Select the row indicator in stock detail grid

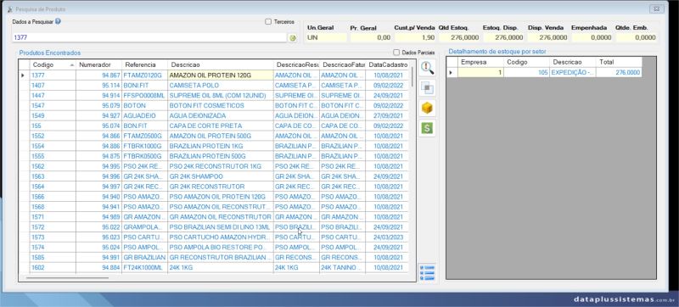(452, 73)
